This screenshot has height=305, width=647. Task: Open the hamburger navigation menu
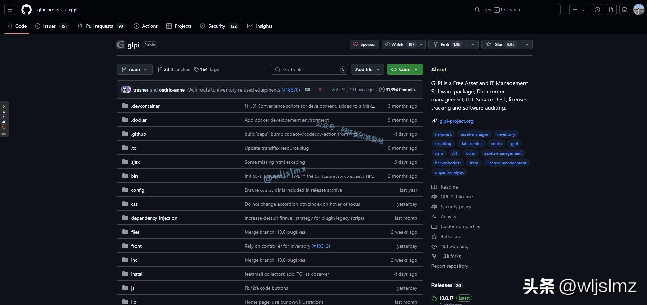click(x=10, y=10)
